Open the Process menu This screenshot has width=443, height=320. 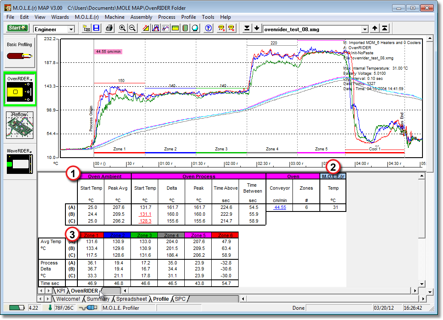(x=167, y=17)
